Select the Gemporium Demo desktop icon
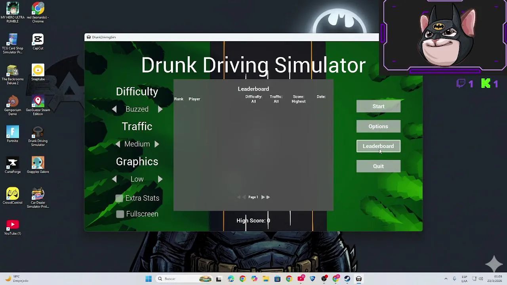Viewport: 507px width, 285px height. coord(12,106)
